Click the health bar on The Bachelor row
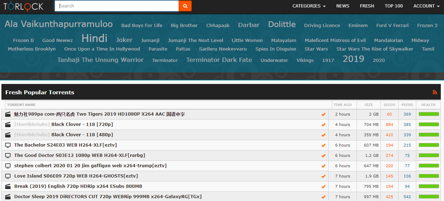The image size is (444, 201). (429, 145)
